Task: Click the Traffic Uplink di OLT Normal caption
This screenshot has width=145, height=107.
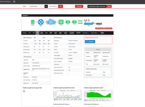Action: [x=91, y=104]
